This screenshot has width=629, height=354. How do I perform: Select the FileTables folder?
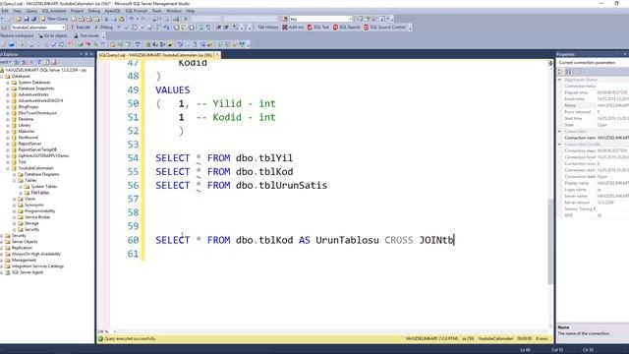[40, 193]
